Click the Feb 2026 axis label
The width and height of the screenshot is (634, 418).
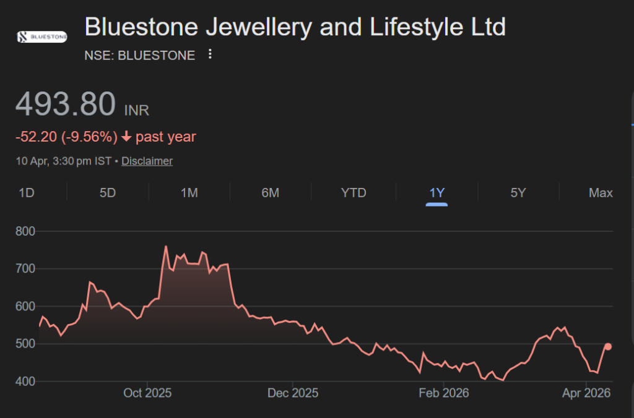(x=443, y=393)
